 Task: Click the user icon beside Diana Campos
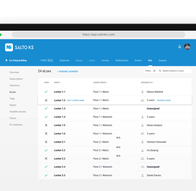142,125
